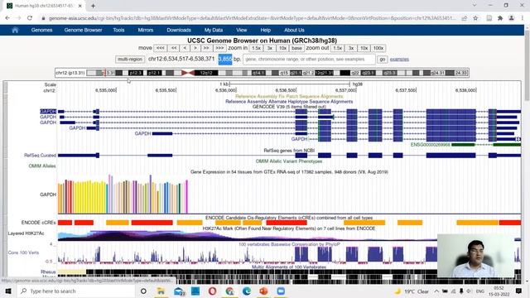Click the Layered H3K27Ac track label
Screen dimensions: 530x298
(26, 233)
